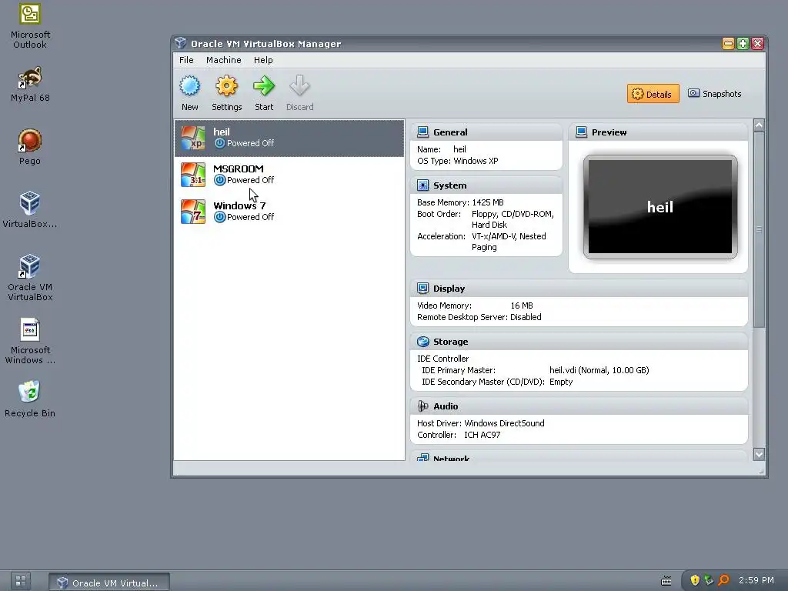Select the MSGROOM Windows 3.1 icon
Screen dimensions: 788x591
[193, 175]
